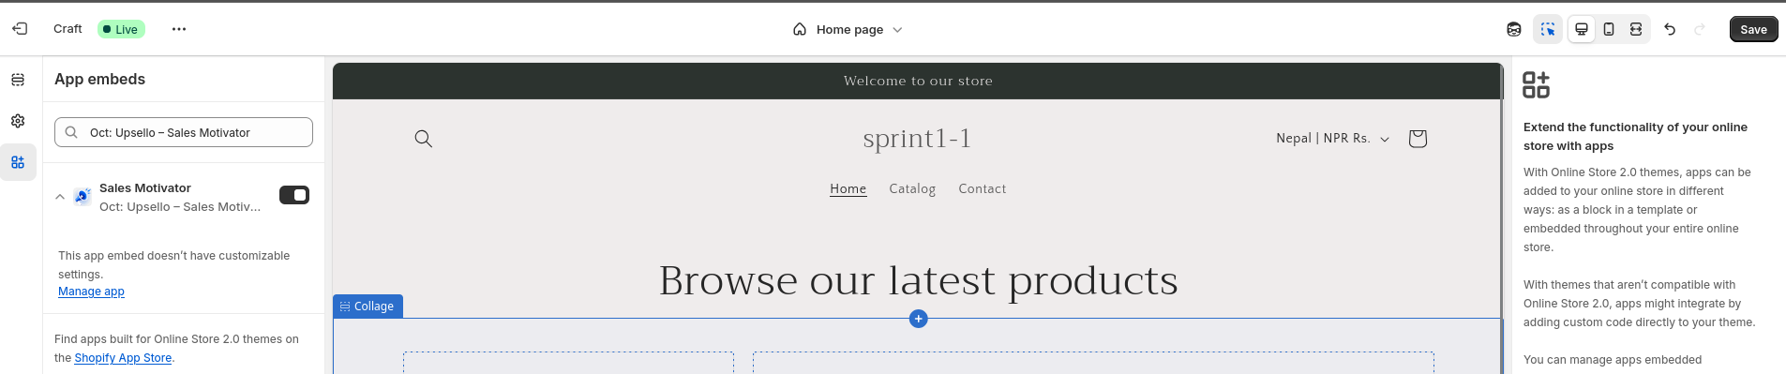Image resolution: width=1786 pixels, height=374 pixels.
Task: Follow the Manage app link
Action: pyautogui.click(x=91, y=292)
